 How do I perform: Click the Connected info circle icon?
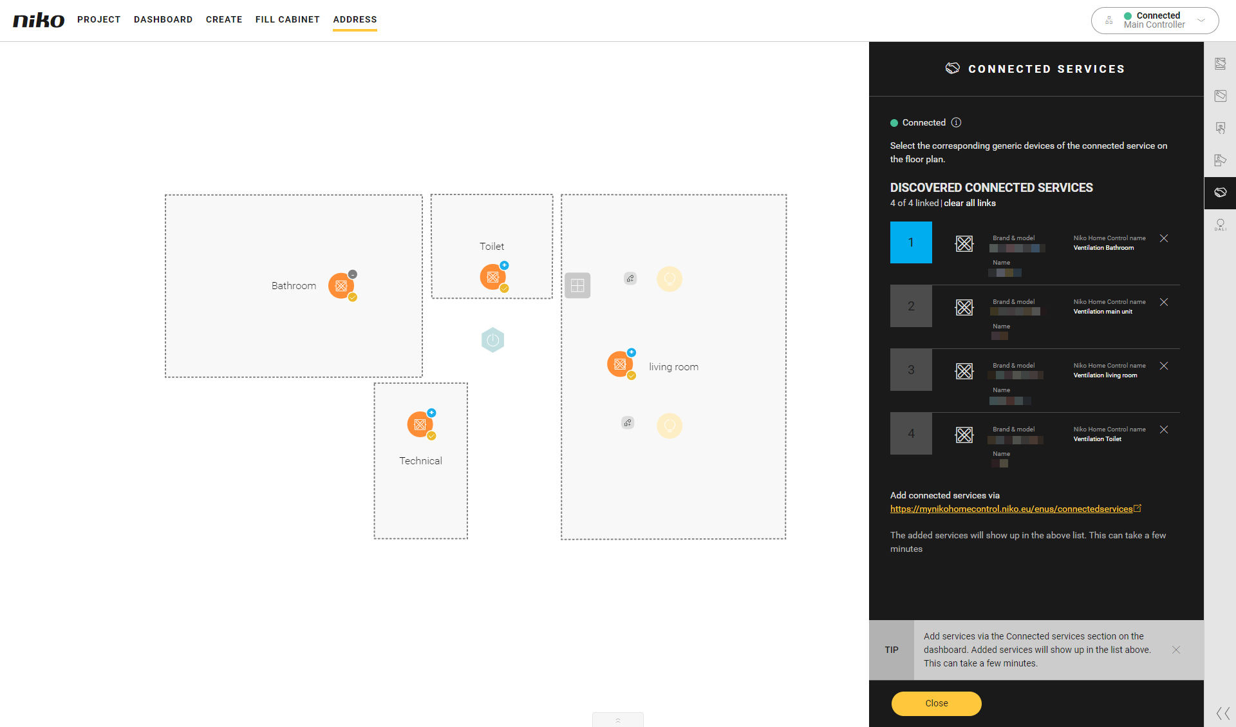click(x=957, y=122)
